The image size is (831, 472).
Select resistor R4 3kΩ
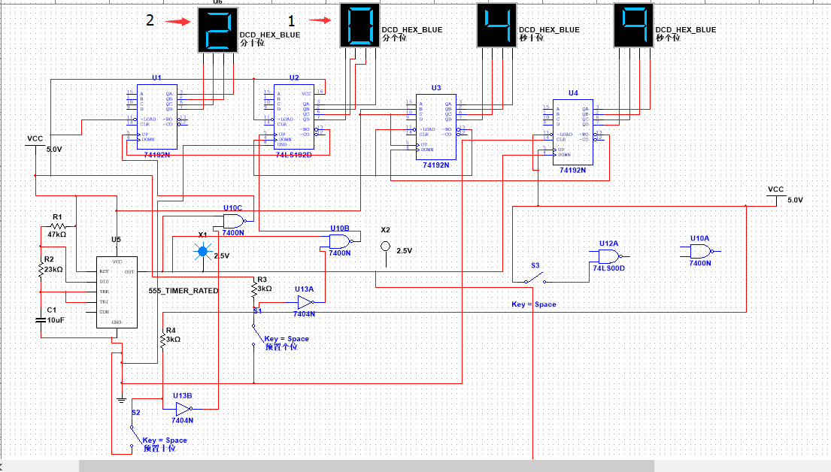(162, 339)
